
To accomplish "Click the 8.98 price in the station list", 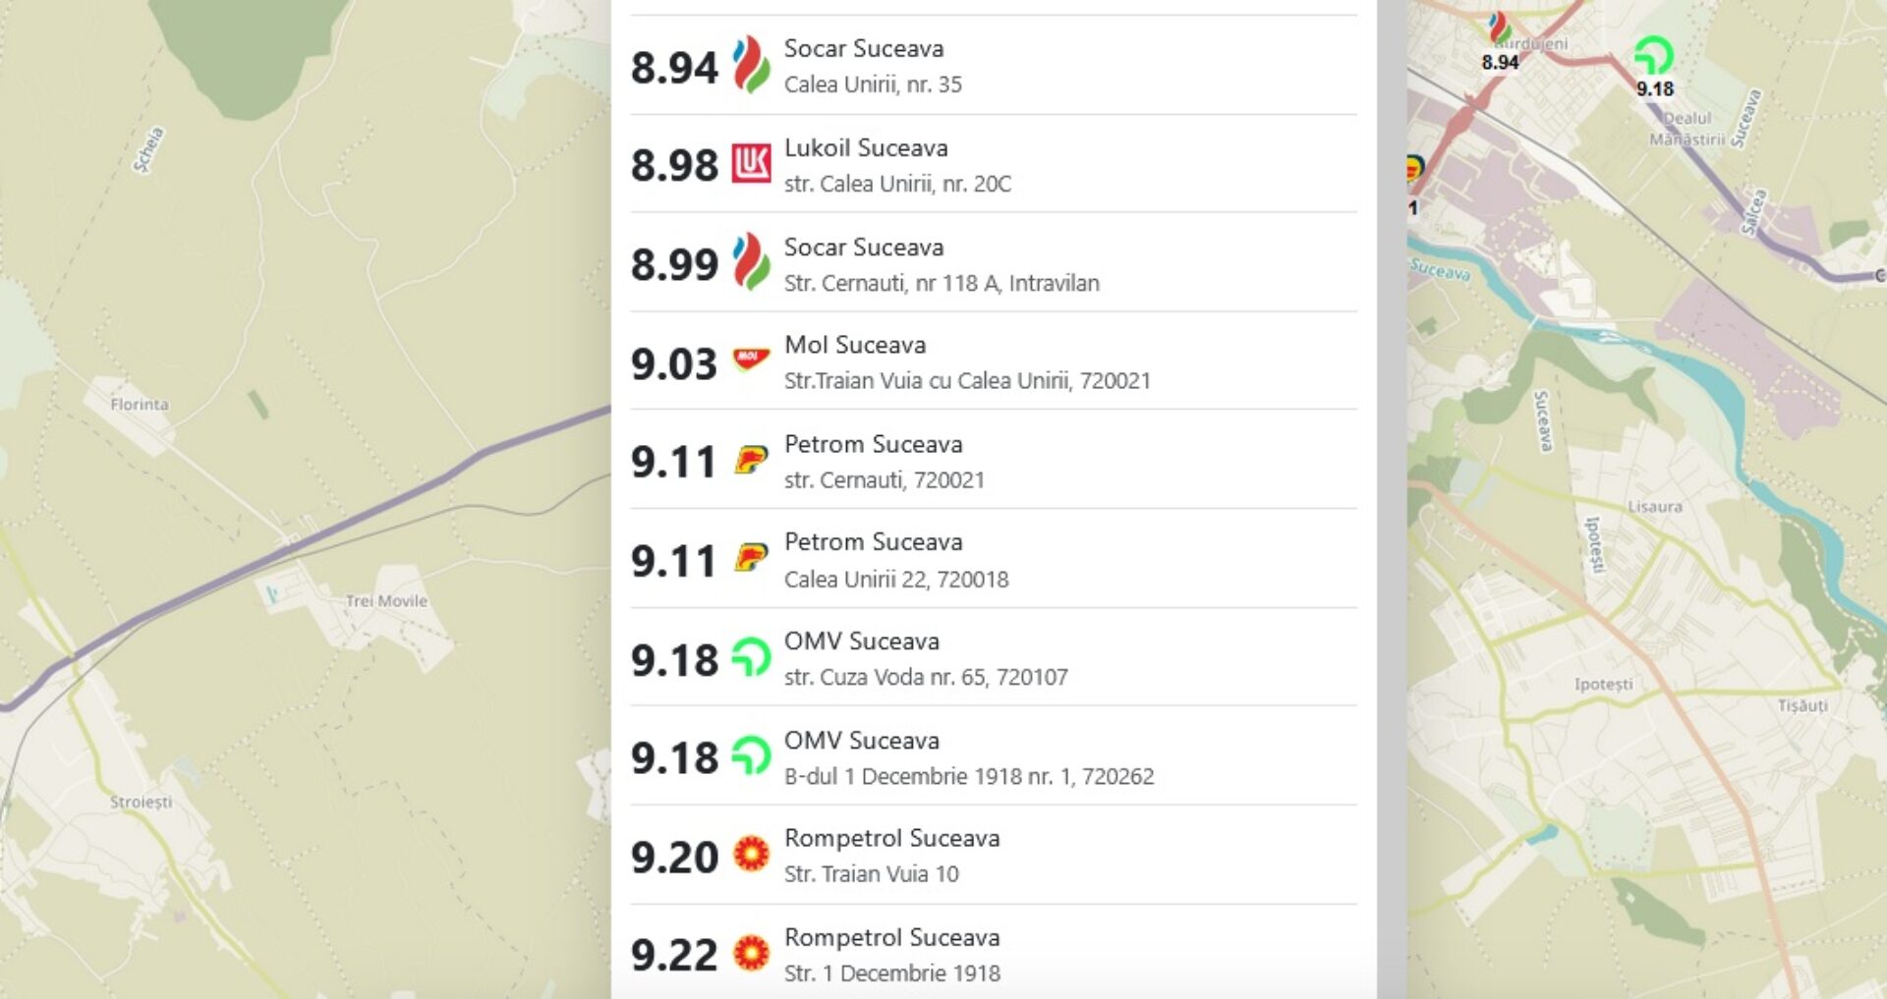I will coord(674,165).
